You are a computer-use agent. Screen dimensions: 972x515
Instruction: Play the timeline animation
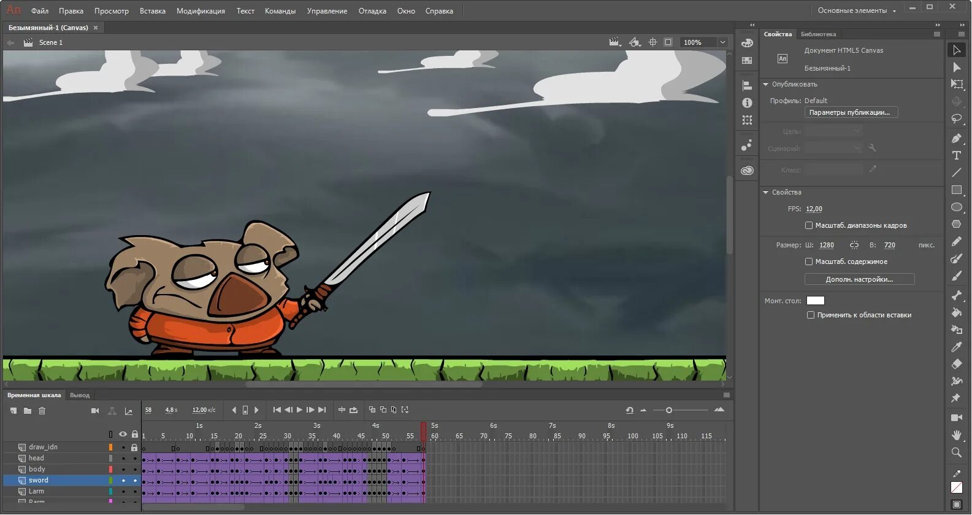coord(299,410)
